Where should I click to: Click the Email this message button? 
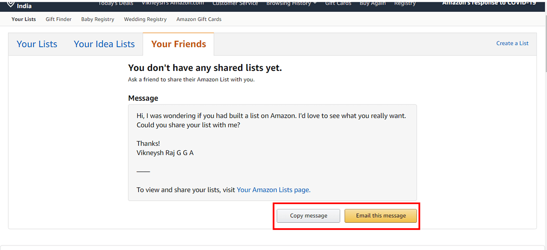coord(381,215)
